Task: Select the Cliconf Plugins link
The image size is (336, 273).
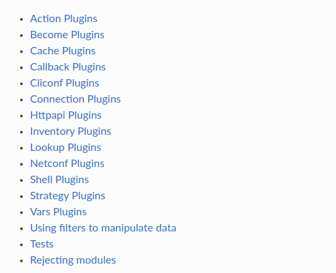Action: click(x=64, y=83)
